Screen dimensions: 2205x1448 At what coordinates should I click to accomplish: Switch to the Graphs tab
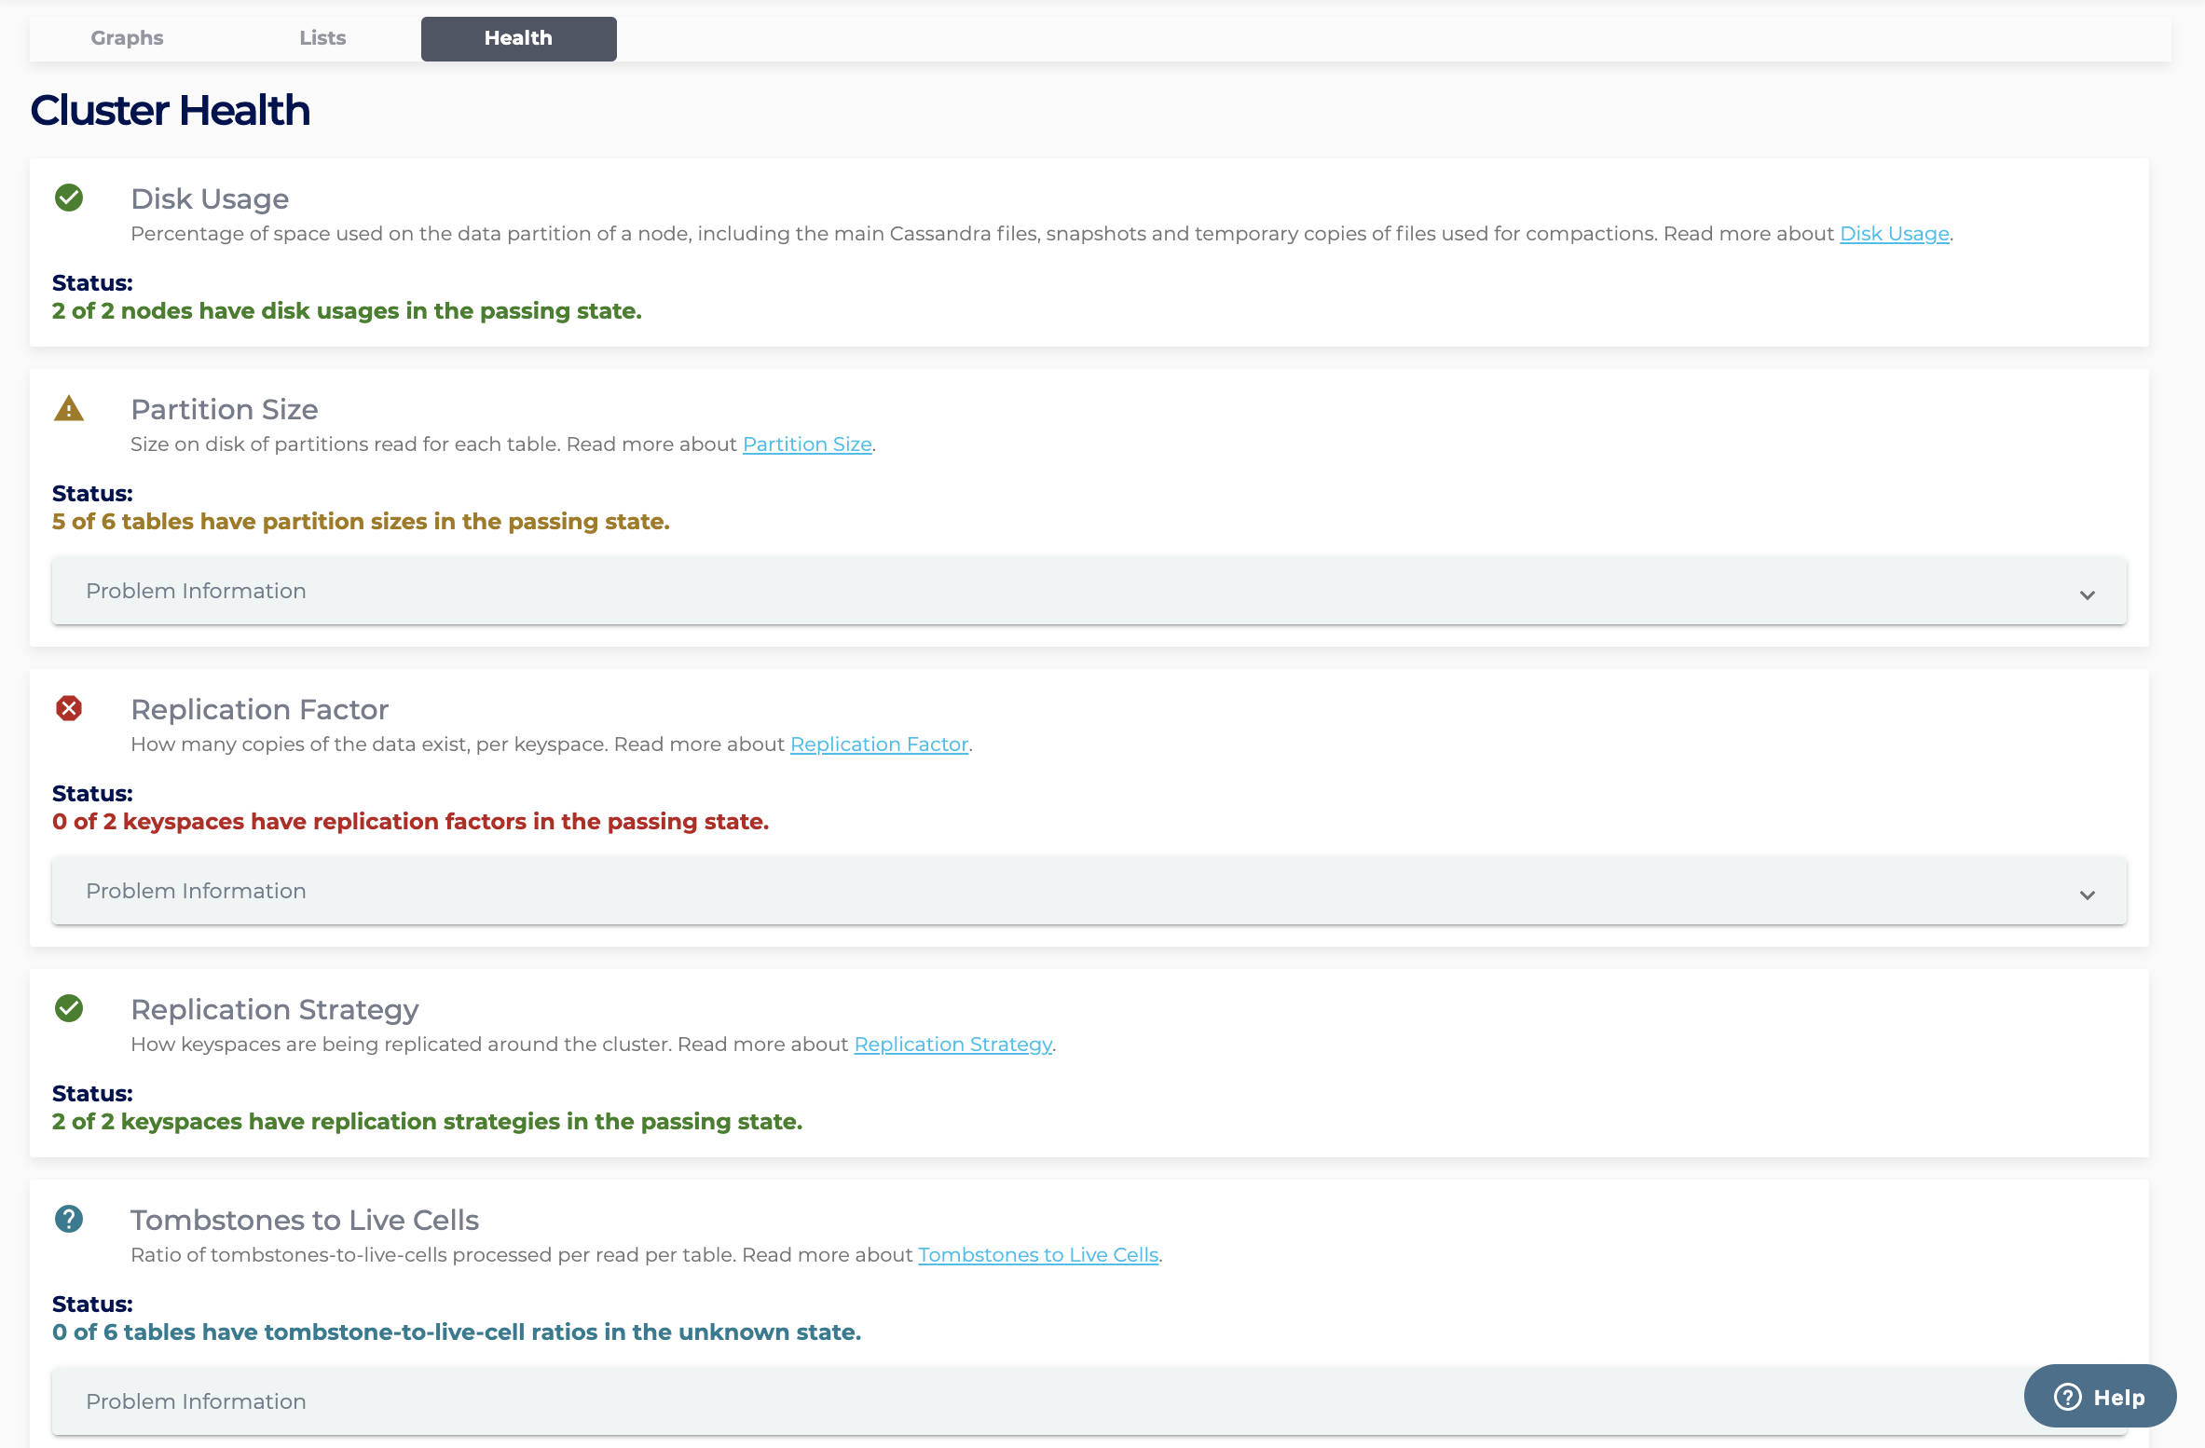(x=127, y=38)
